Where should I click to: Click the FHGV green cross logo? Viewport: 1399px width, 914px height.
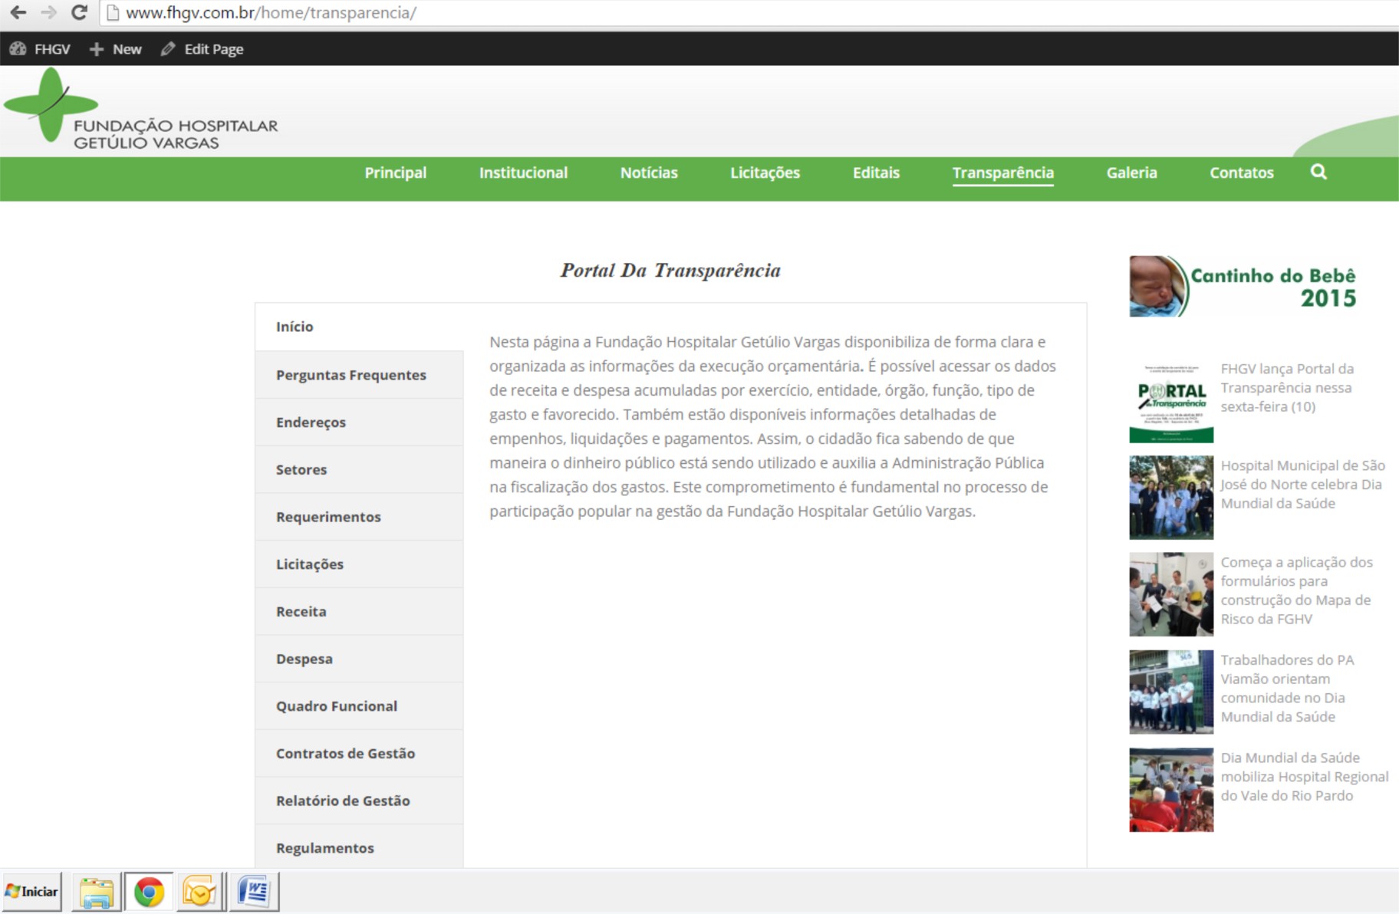(x=51, y=105)
